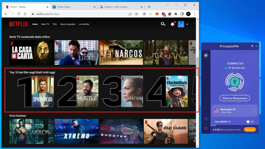Open Lucifer thumbnail
This screenshot has height=149, width=265.
click(76, 52)
